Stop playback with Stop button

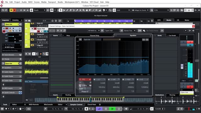coord(106,109)
